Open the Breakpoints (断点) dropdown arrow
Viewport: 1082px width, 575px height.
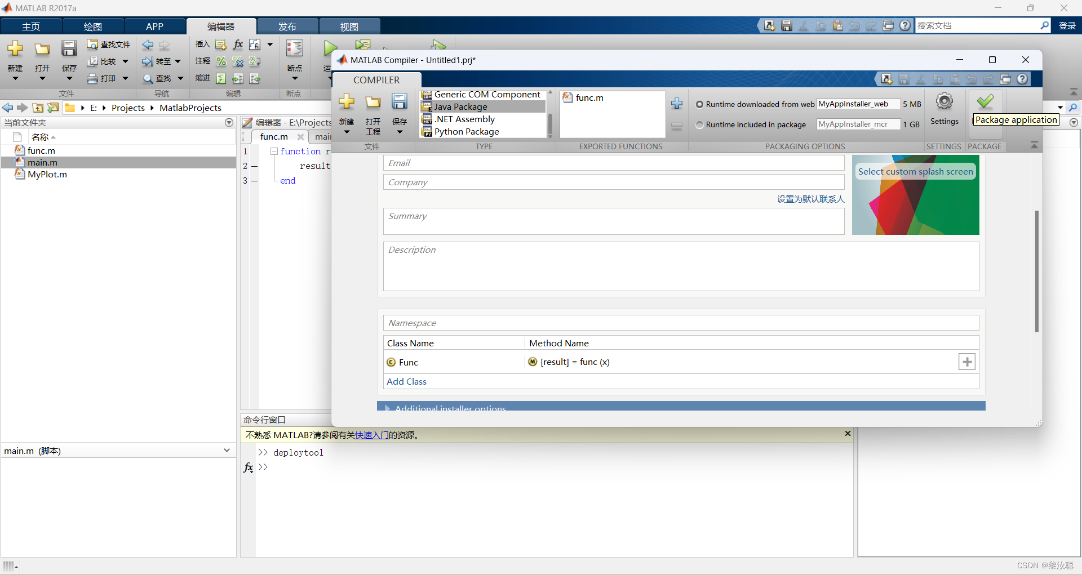click(294, 79)
